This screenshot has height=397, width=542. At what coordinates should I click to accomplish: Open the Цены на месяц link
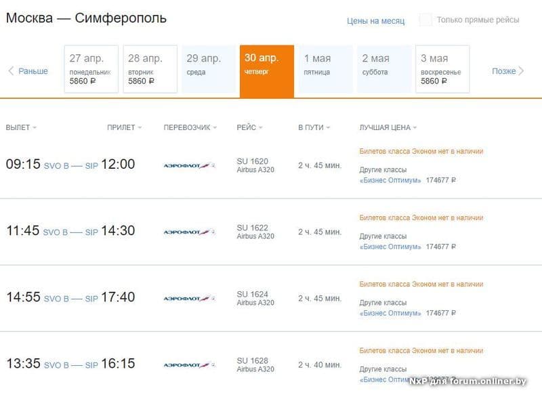(375, 21)
